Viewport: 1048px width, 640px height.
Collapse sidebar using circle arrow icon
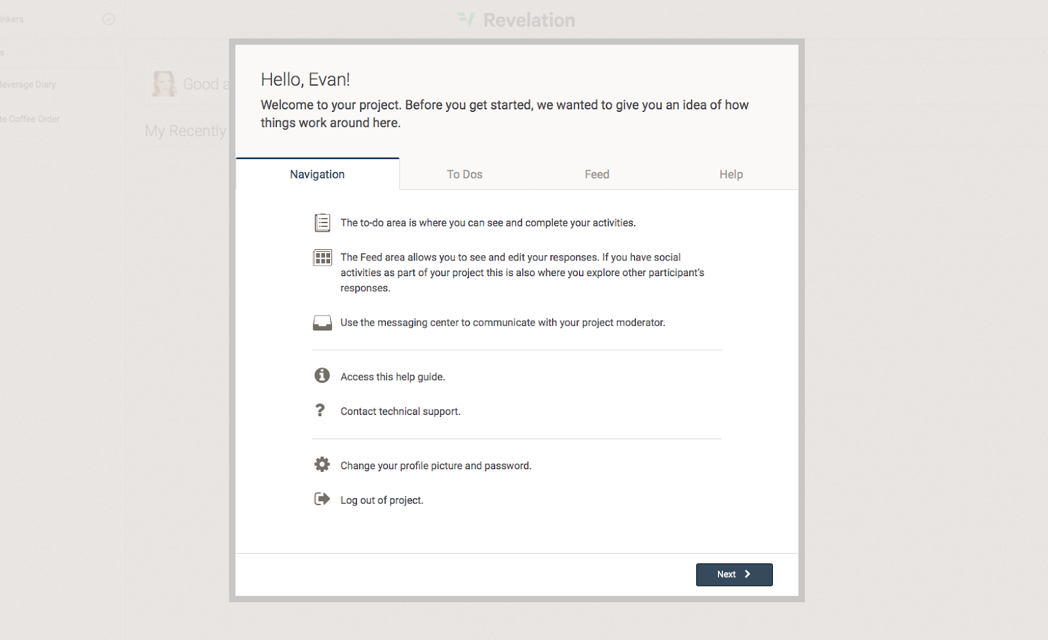point(109,19)
